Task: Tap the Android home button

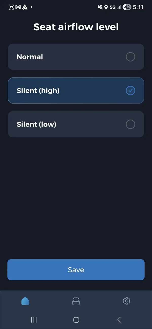Action: [x=76, y=320]
